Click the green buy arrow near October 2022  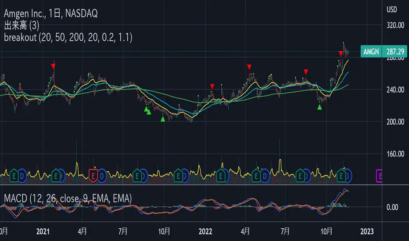click(x=319, y=107)
